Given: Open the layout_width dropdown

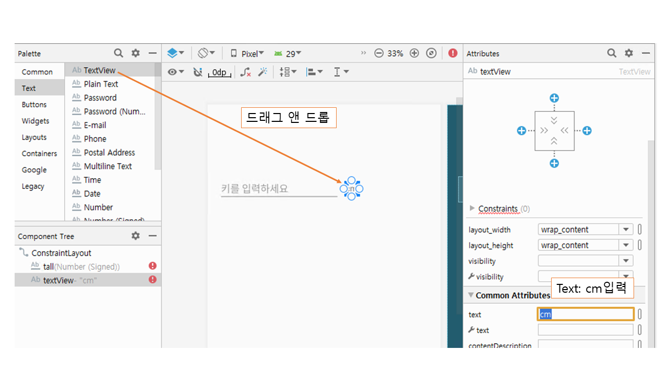Looking at the screenshot, I should (x=625, y=230).
